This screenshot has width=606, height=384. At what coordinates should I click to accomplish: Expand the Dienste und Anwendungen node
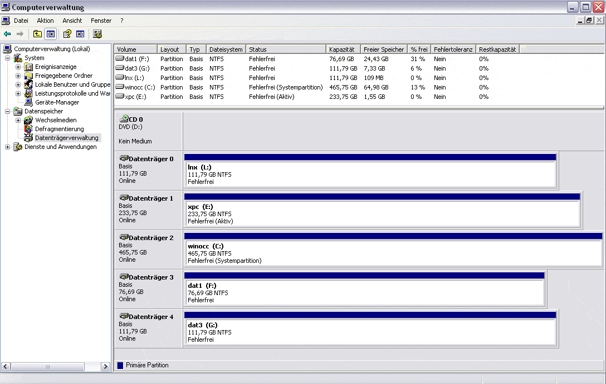tap(8, 147)
